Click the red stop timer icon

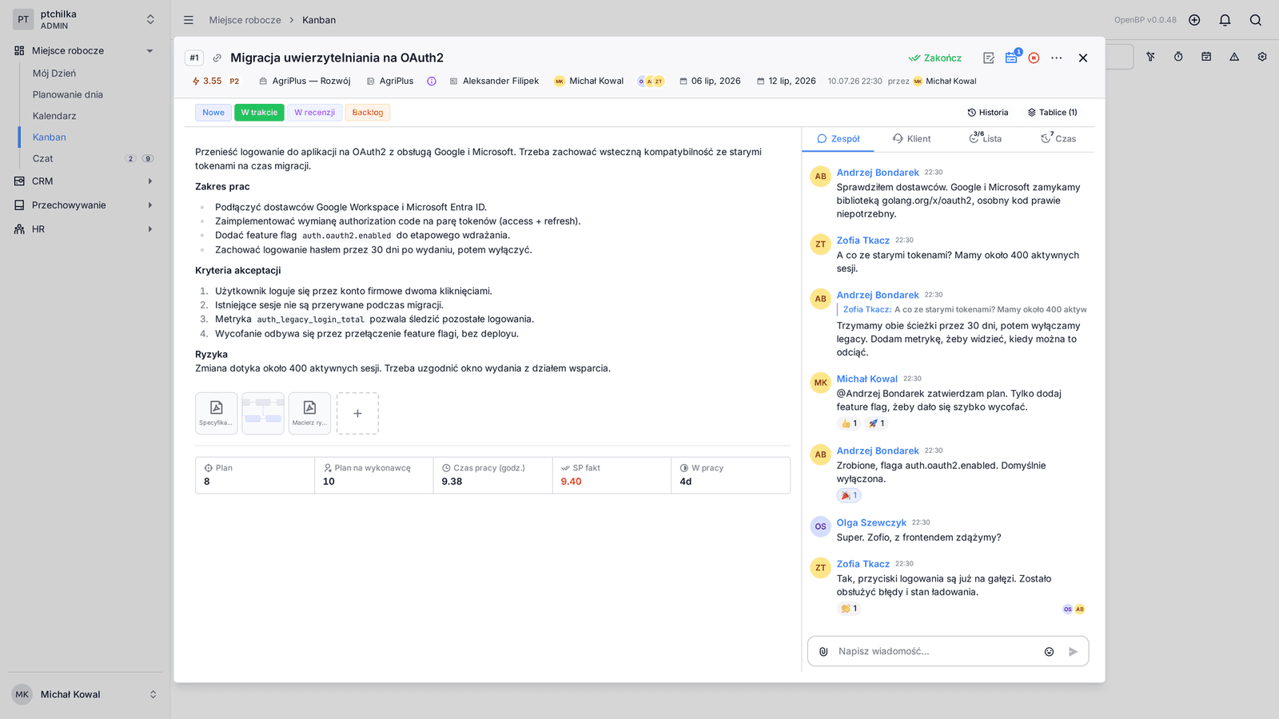(1034, 58)
